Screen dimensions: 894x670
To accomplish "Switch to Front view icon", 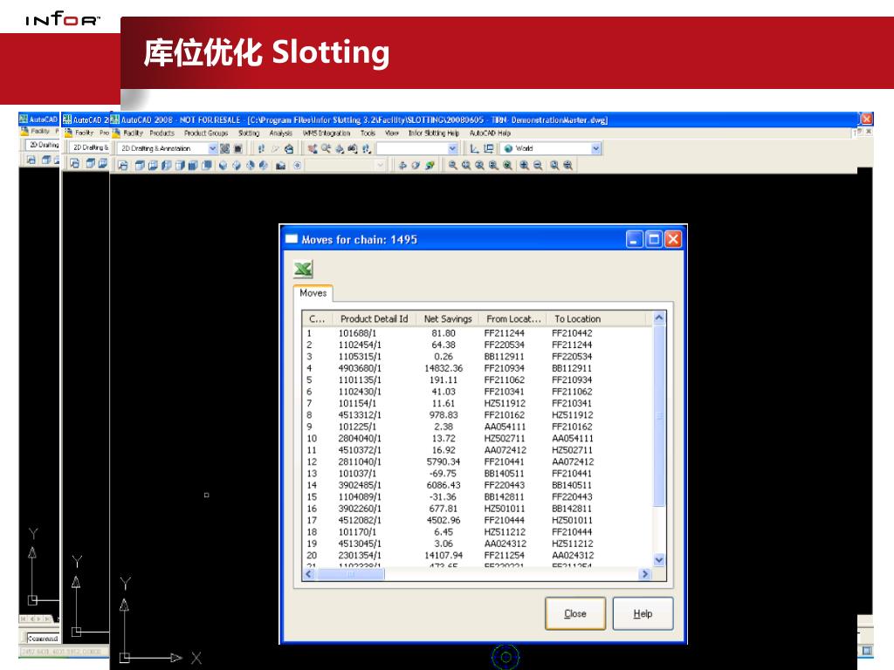I will pos(193,165).
